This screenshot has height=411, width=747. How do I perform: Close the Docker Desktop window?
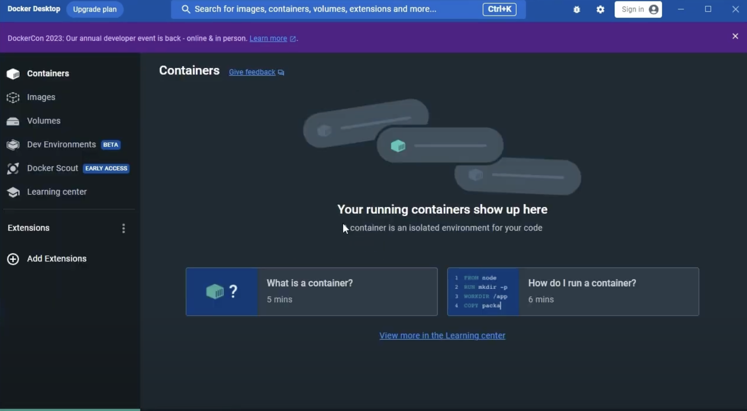[736, 9]
